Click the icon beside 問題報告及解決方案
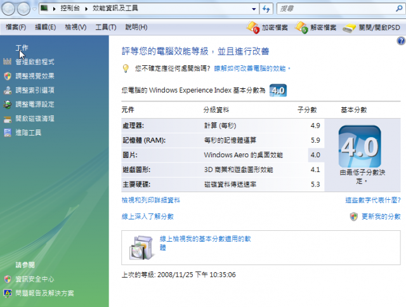This screenshot has height=307, width=406. click(8, 293)
